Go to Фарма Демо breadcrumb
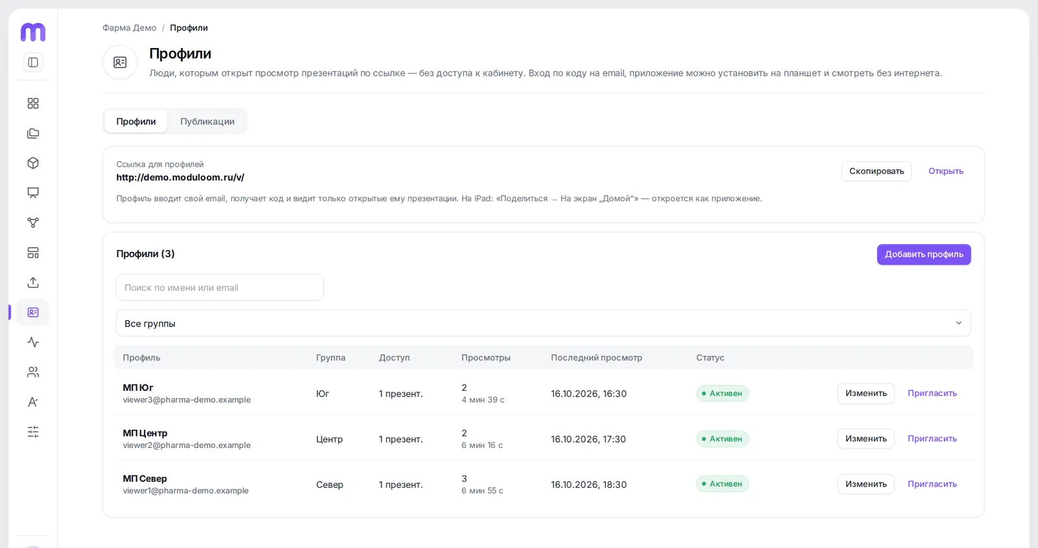 129,28
